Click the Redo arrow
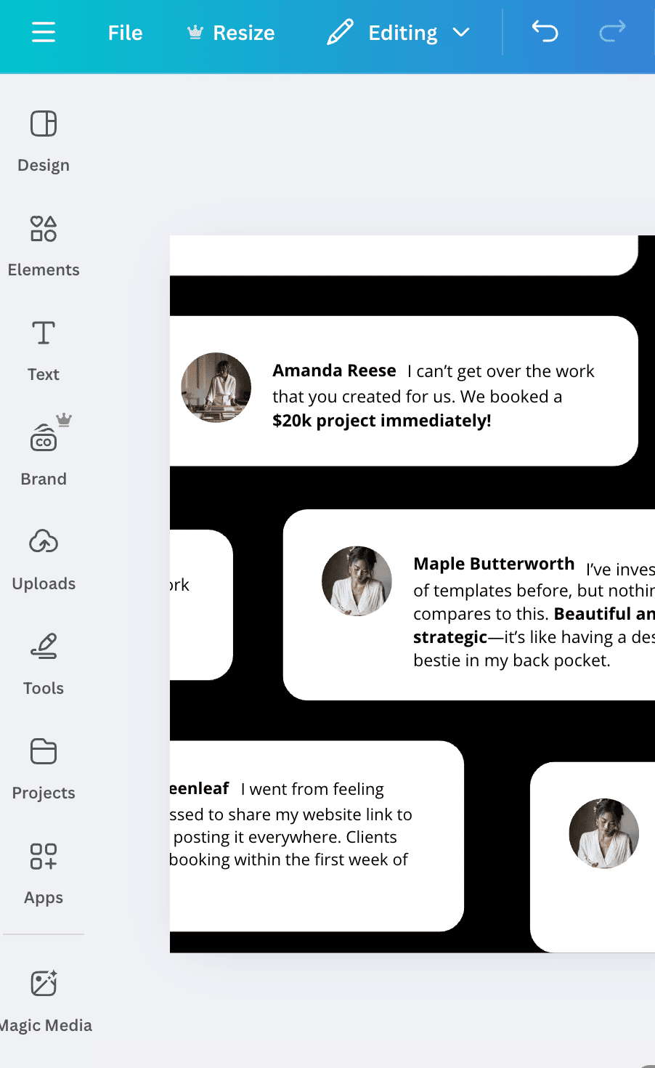 click(612, 31)
